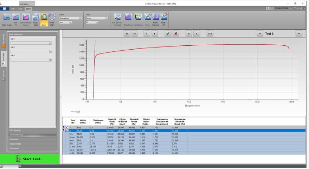Click the red X reject icon
This screenshot has height=169, width=309.
coord(175,34)
